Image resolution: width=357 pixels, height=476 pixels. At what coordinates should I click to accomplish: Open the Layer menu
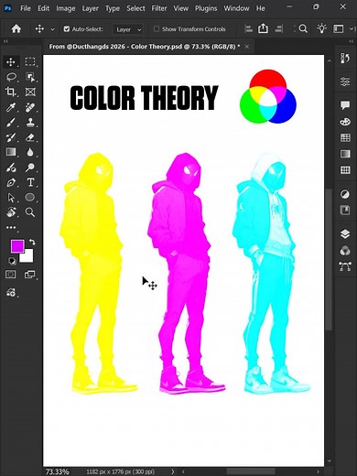coord(90,8)
